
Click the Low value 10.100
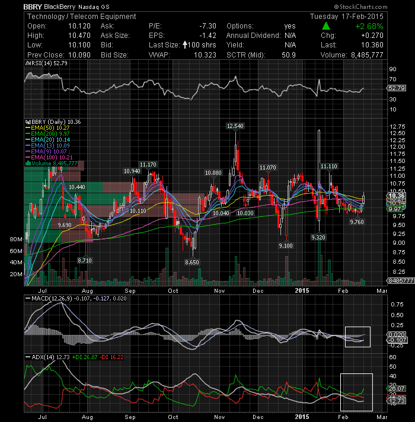79,45
